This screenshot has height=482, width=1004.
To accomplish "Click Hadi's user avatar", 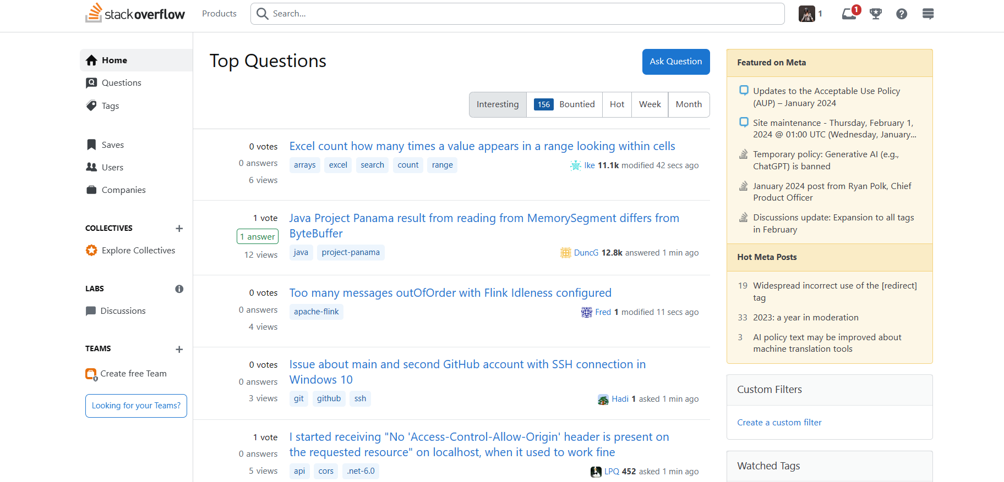I will [603, 400].
